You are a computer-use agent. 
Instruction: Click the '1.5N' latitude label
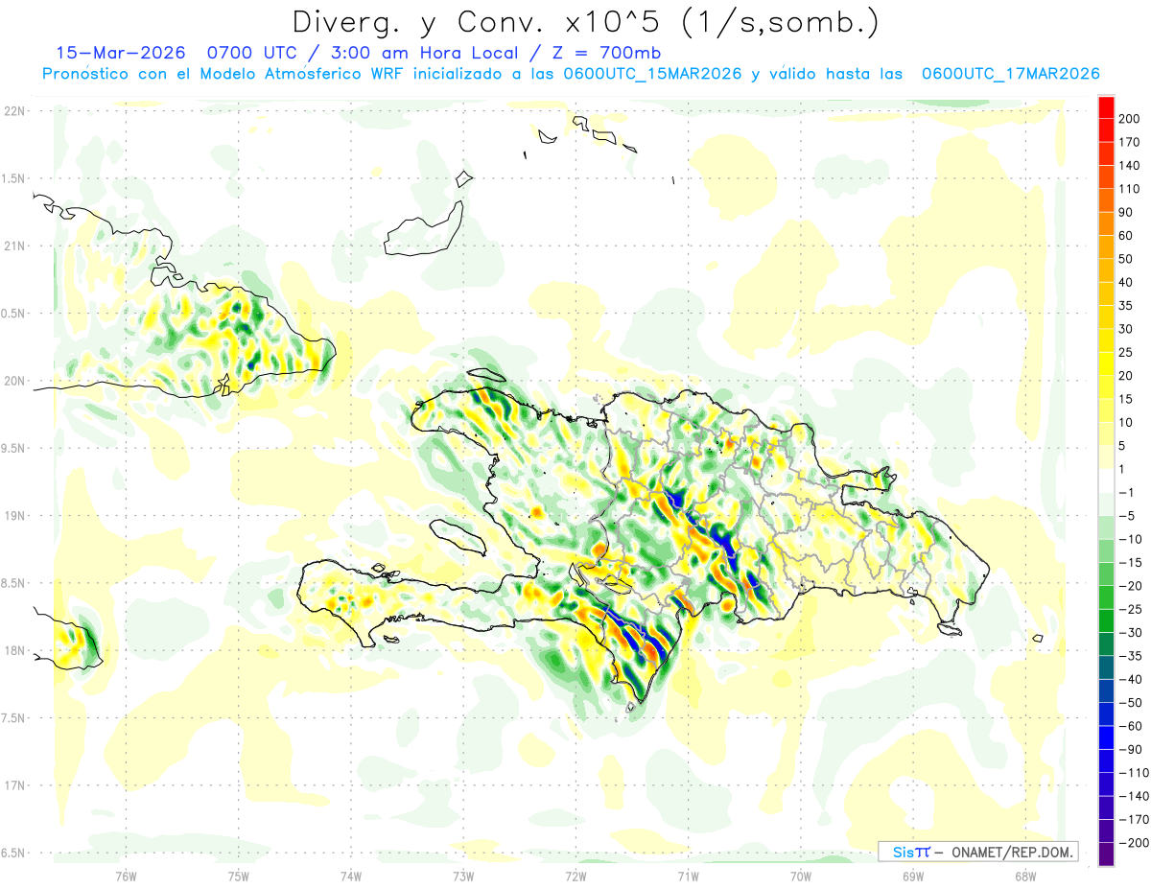pos(13,178)
